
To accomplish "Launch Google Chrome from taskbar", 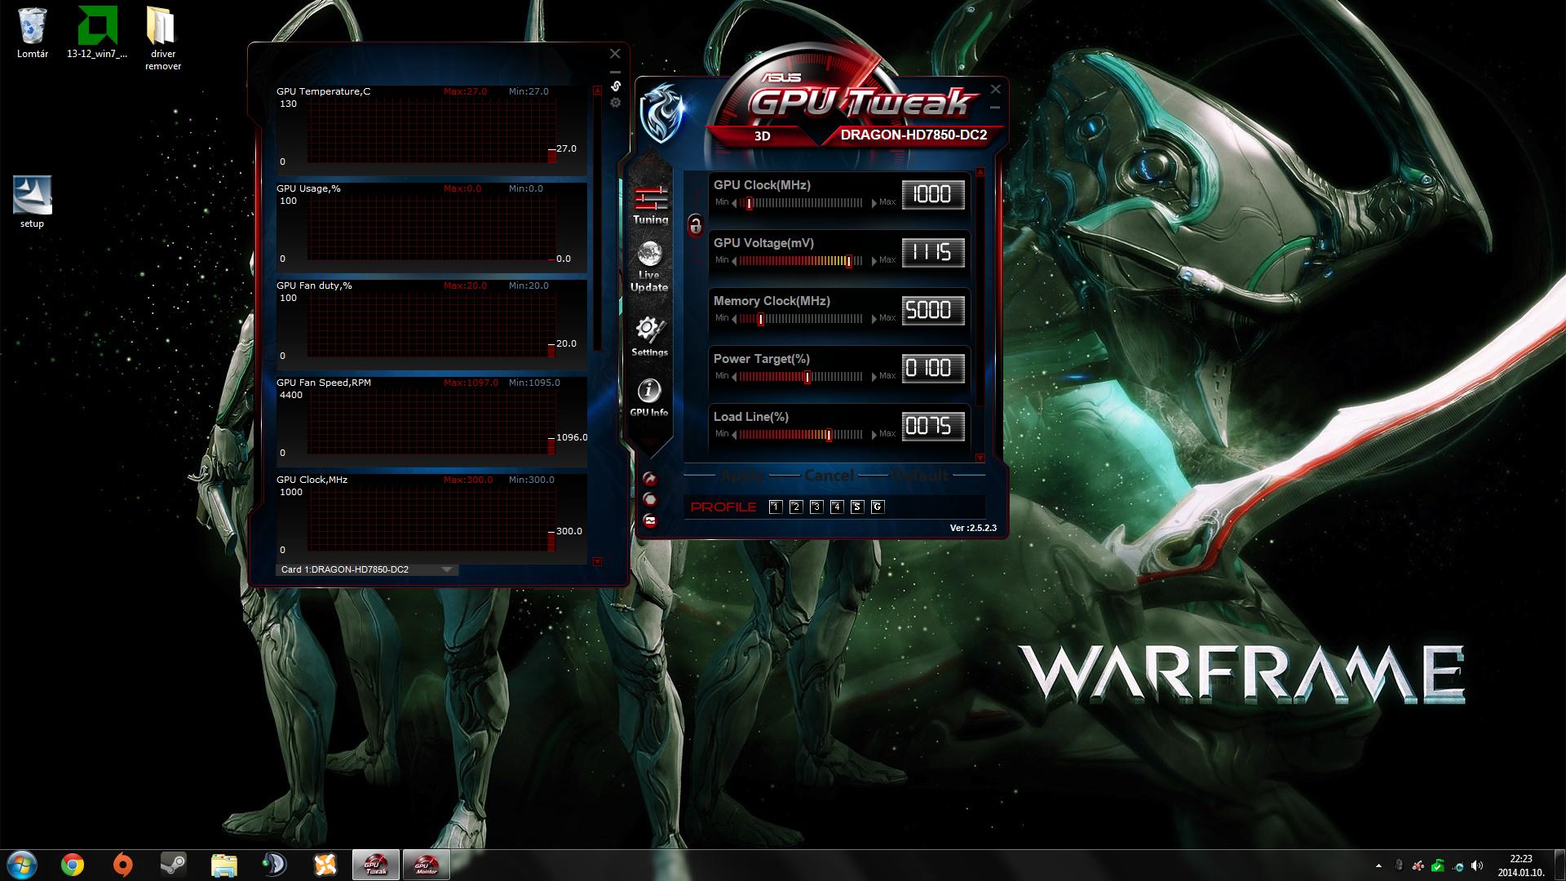I will [x=73, y=864].
